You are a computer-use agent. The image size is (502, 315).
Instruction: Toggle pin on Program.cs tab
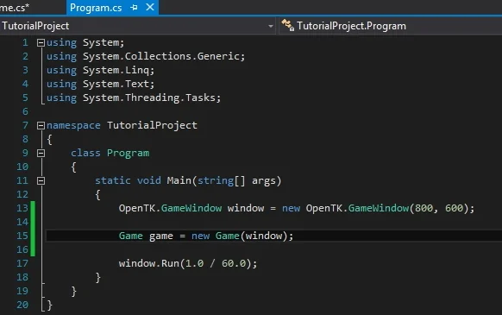pyautogui.click(x=135, y=8)
